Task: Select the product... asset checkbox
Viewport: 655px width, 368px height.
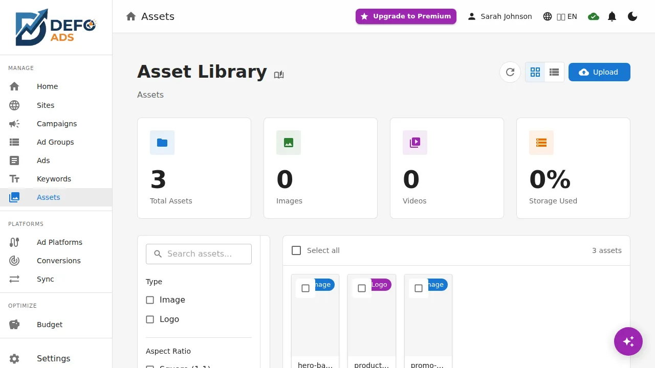Action: point(362,288)
